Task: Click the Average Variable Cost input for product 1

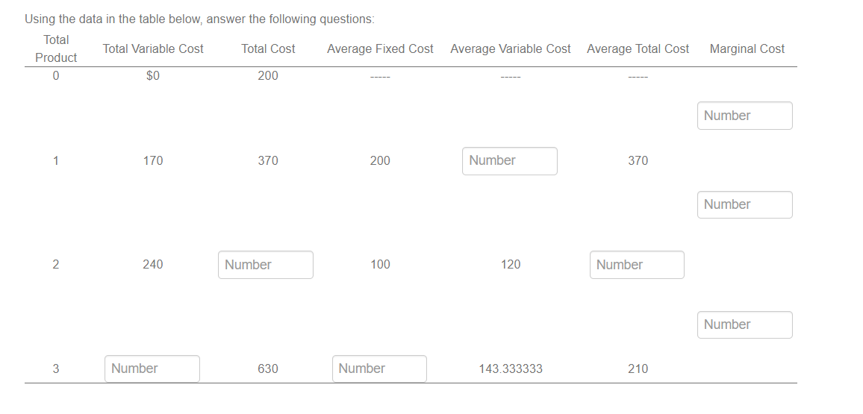Action: pyautogui.click(x=510, y=161)
